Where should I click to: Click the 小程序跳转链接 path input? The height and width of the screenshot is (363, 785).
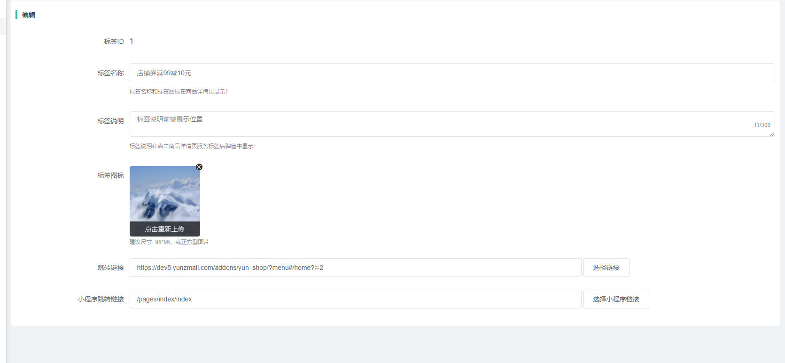[355, 299]
